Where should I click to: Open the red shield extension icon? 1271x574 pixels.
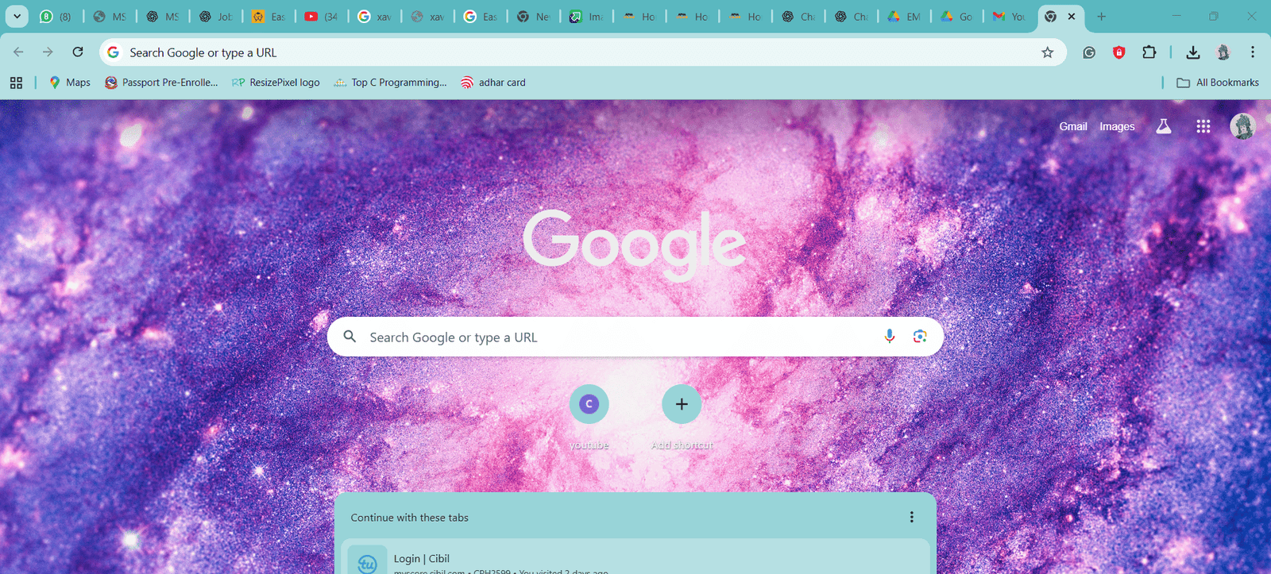pos(1118,52)
